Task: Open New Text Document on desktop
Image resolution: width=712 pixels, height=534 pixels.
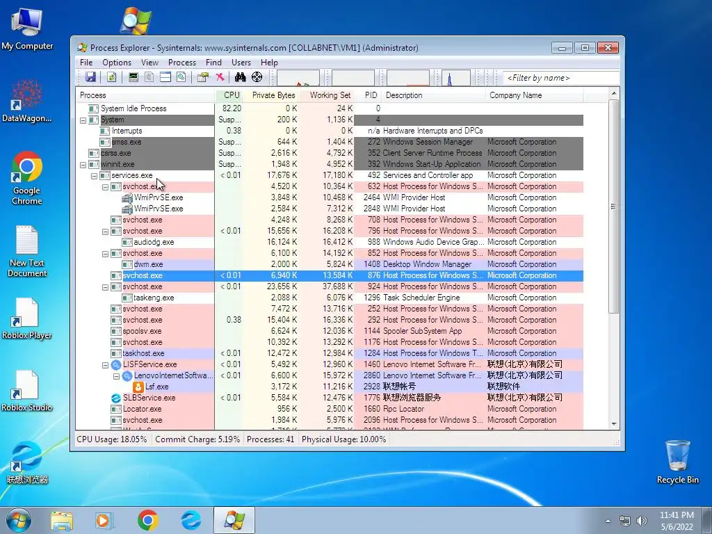Action: point(27,251)
